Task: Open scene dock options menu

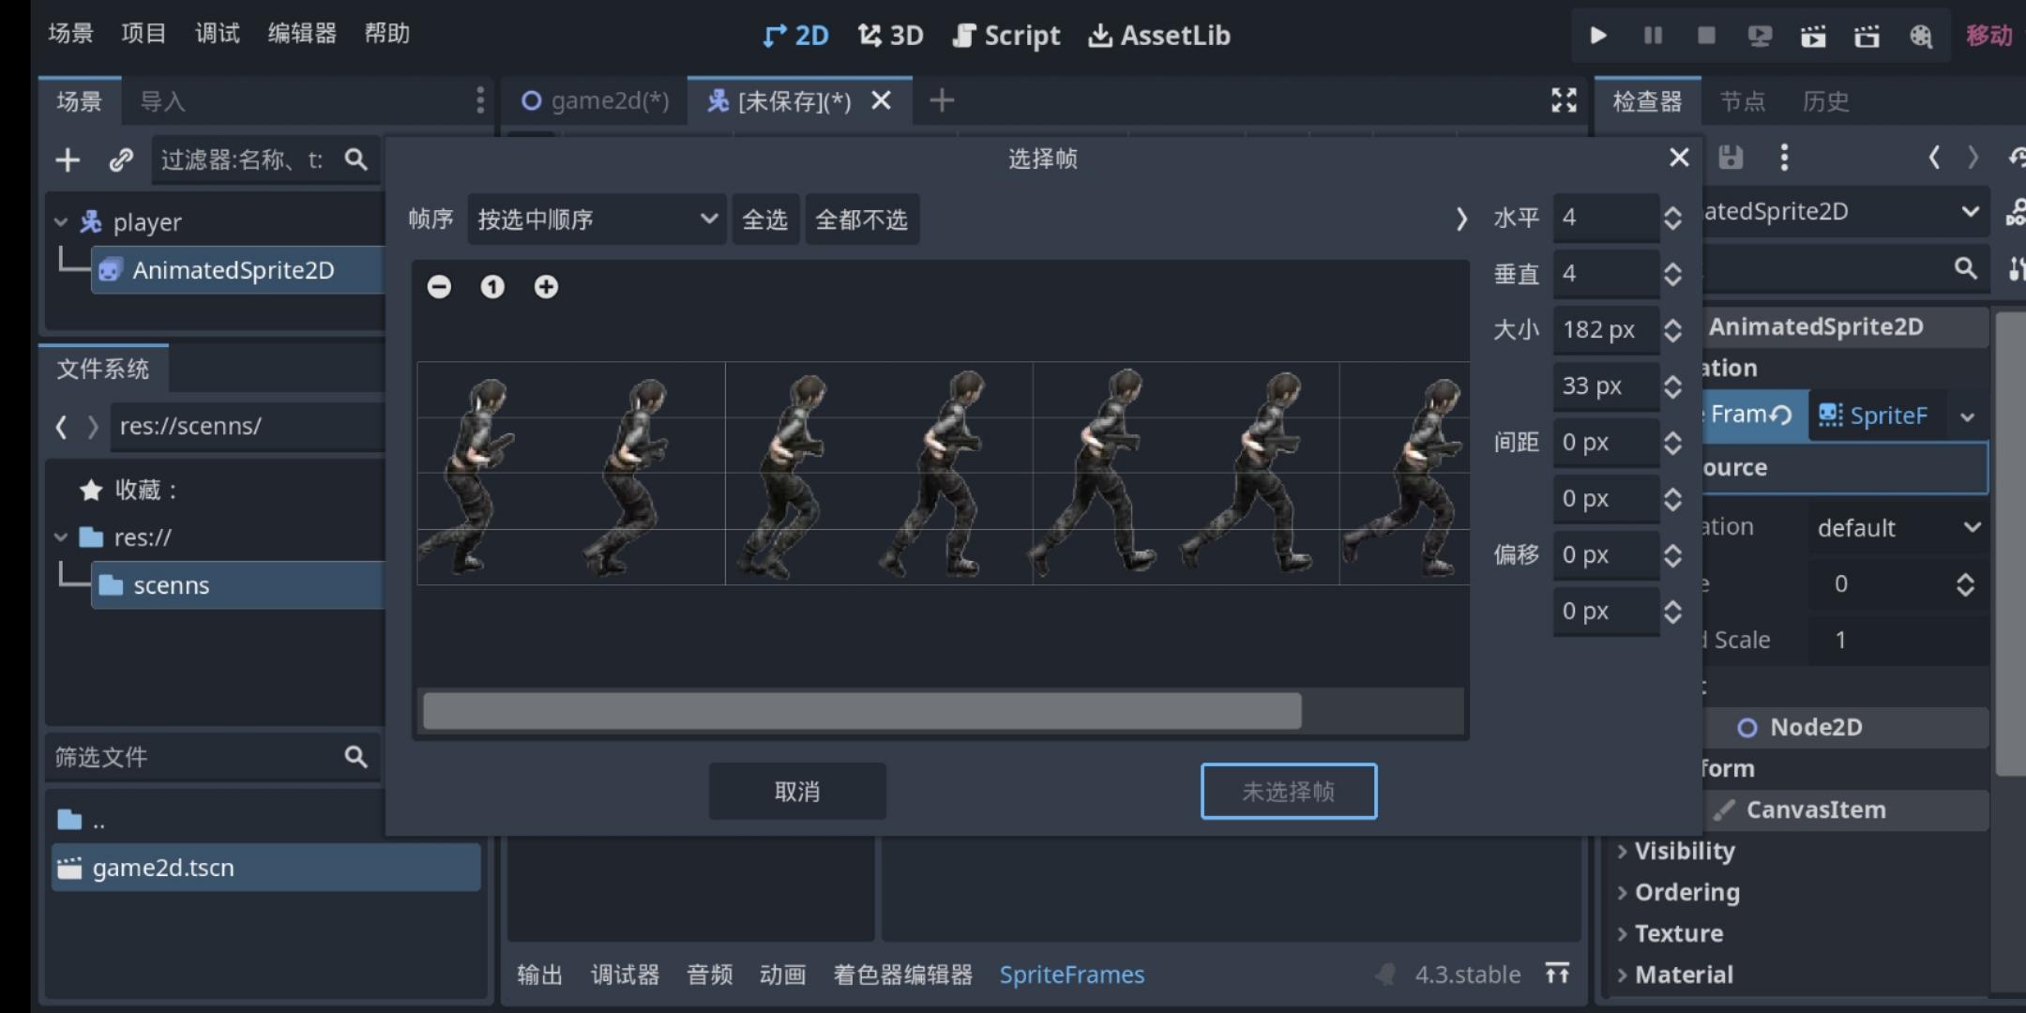Action: pos(480,100)
